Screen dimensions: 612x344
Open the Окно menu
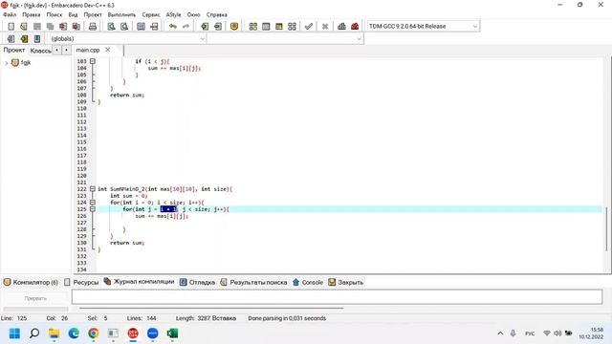click(193, 14)
